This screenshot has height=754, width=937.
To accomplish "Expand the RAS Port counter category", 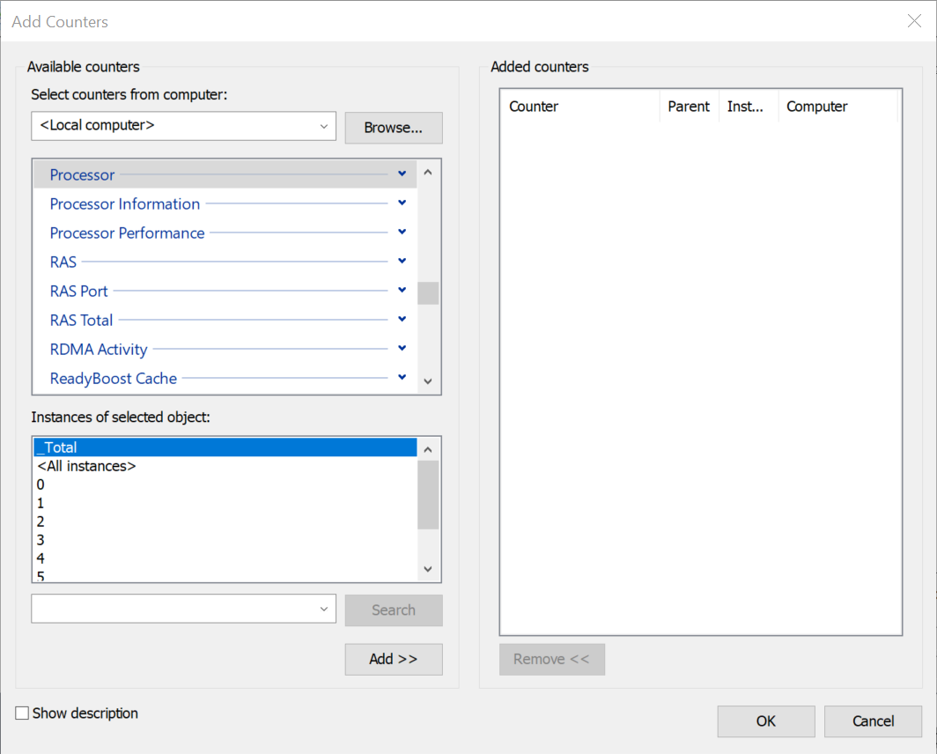I will pyautogui.click(x=402, y=291).
